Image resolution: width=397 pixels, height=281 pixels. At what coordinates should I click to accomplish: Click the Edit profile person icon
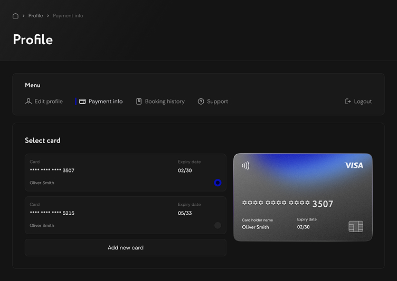pyautogui.click(x=29, y=102)
